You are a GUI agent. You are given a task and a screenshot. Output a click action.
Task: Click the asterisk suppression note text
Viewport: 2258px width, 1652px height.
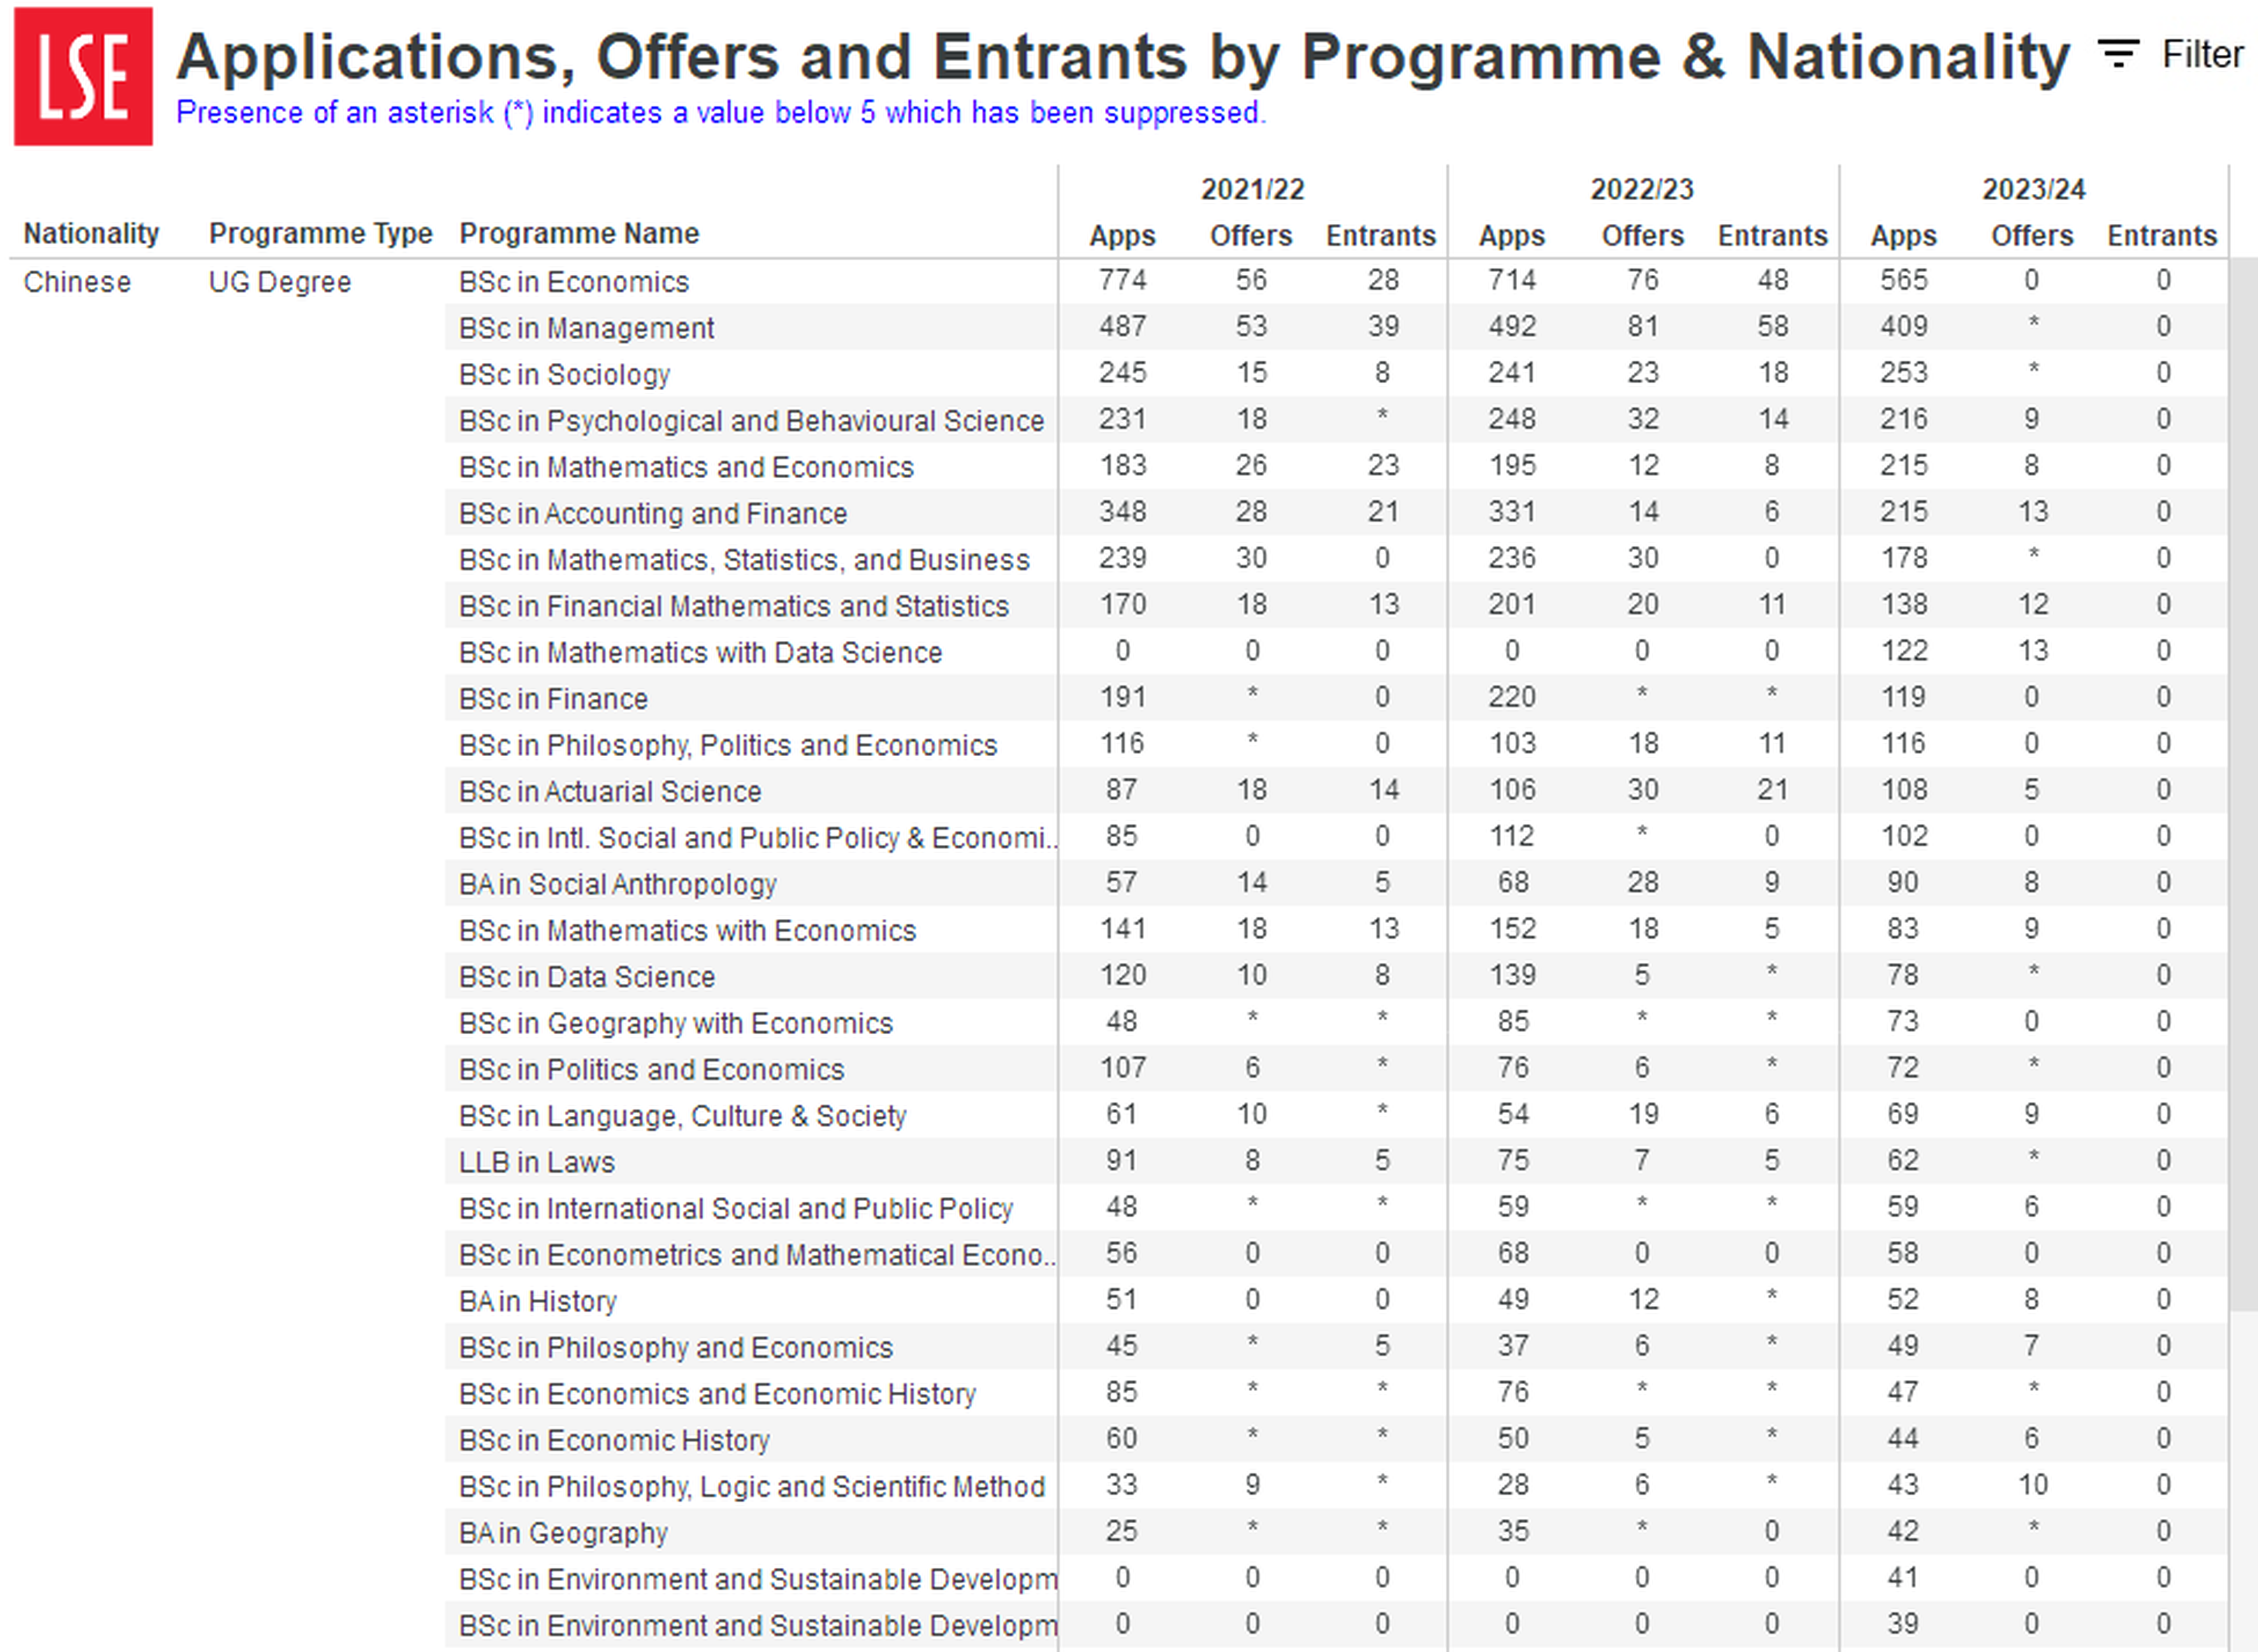pyautogui.click(x=721, y=113)
